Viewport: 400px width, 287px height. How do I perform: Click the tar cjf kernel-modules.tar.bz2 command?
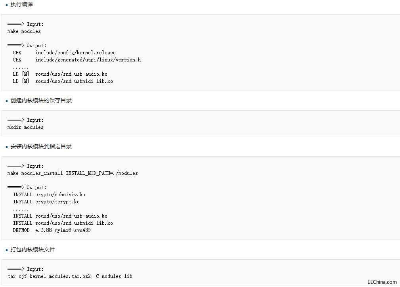coord(70,276)
